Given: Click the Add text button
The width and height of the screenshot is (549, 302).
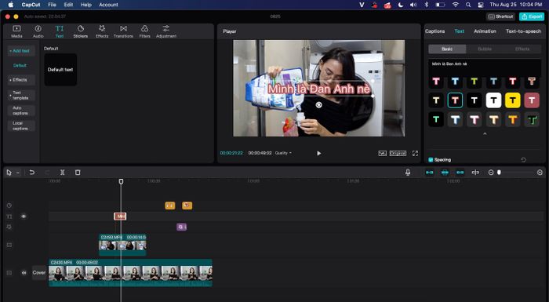Looking at the screenshot, I should tap(21, 51).
